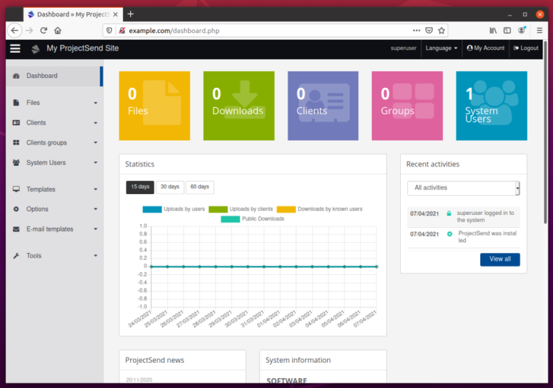The width and height of the screenshot is (553, 388).
Task: Click the Tools wrench icon in sidebar
Action: tap(16, 256)
